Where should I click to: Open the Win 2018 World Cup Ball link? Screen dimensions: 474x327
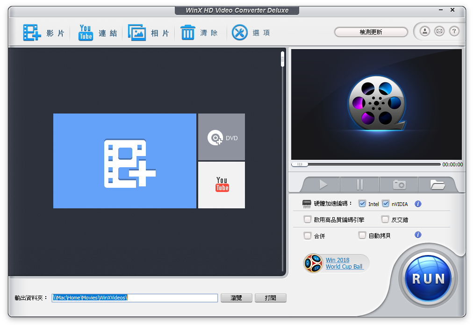tap(345, 263)
